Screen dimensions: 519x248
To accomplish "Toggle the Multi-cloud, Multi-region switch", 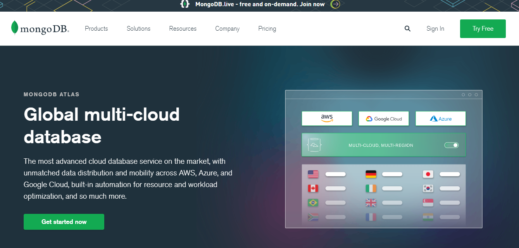I will pos(452,145).
